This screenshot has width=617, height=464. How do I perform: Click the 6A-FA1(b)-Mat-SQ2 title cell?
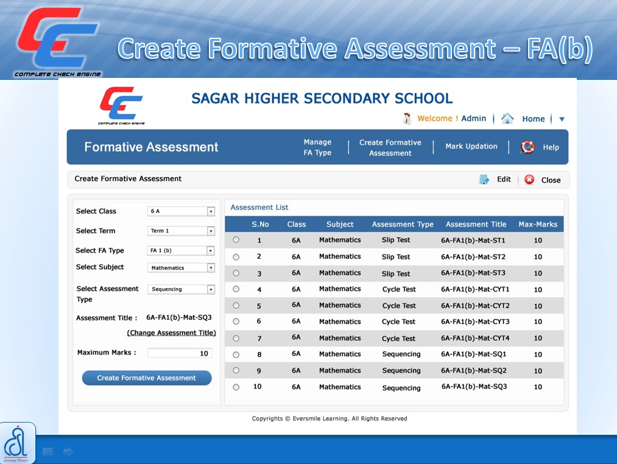point(474,371)
